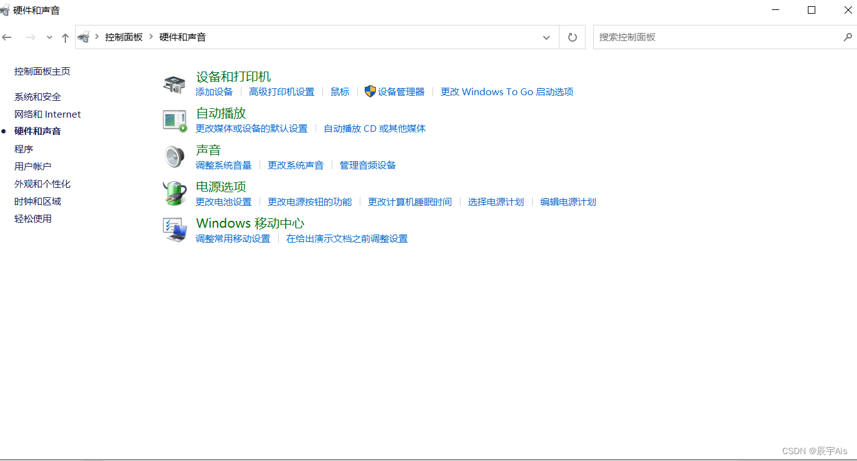Open the 电源选项 heading
This screenshot has height=461, width=857.
(x=221, y=187)
